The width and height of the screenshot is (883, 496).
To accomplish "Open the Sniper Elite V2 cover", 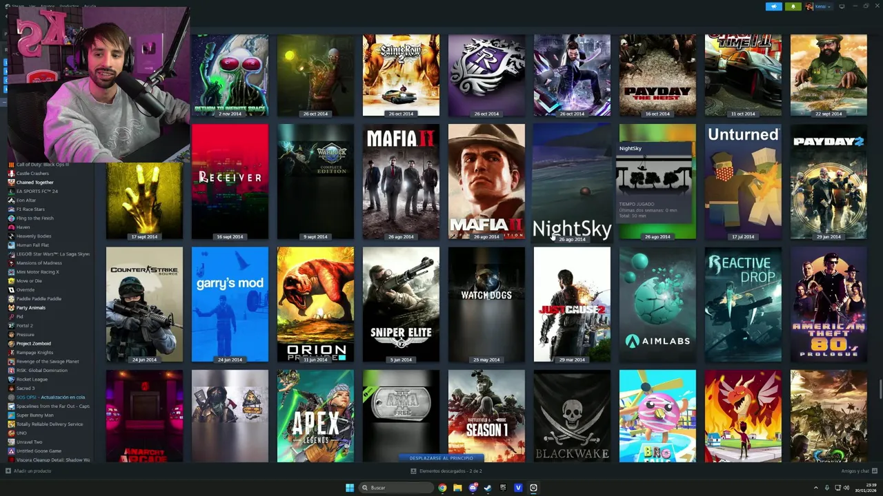I will point(401,304).
